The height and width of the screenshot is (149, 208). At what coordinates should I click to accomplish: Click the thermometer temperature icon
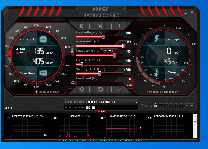[156, 72]
